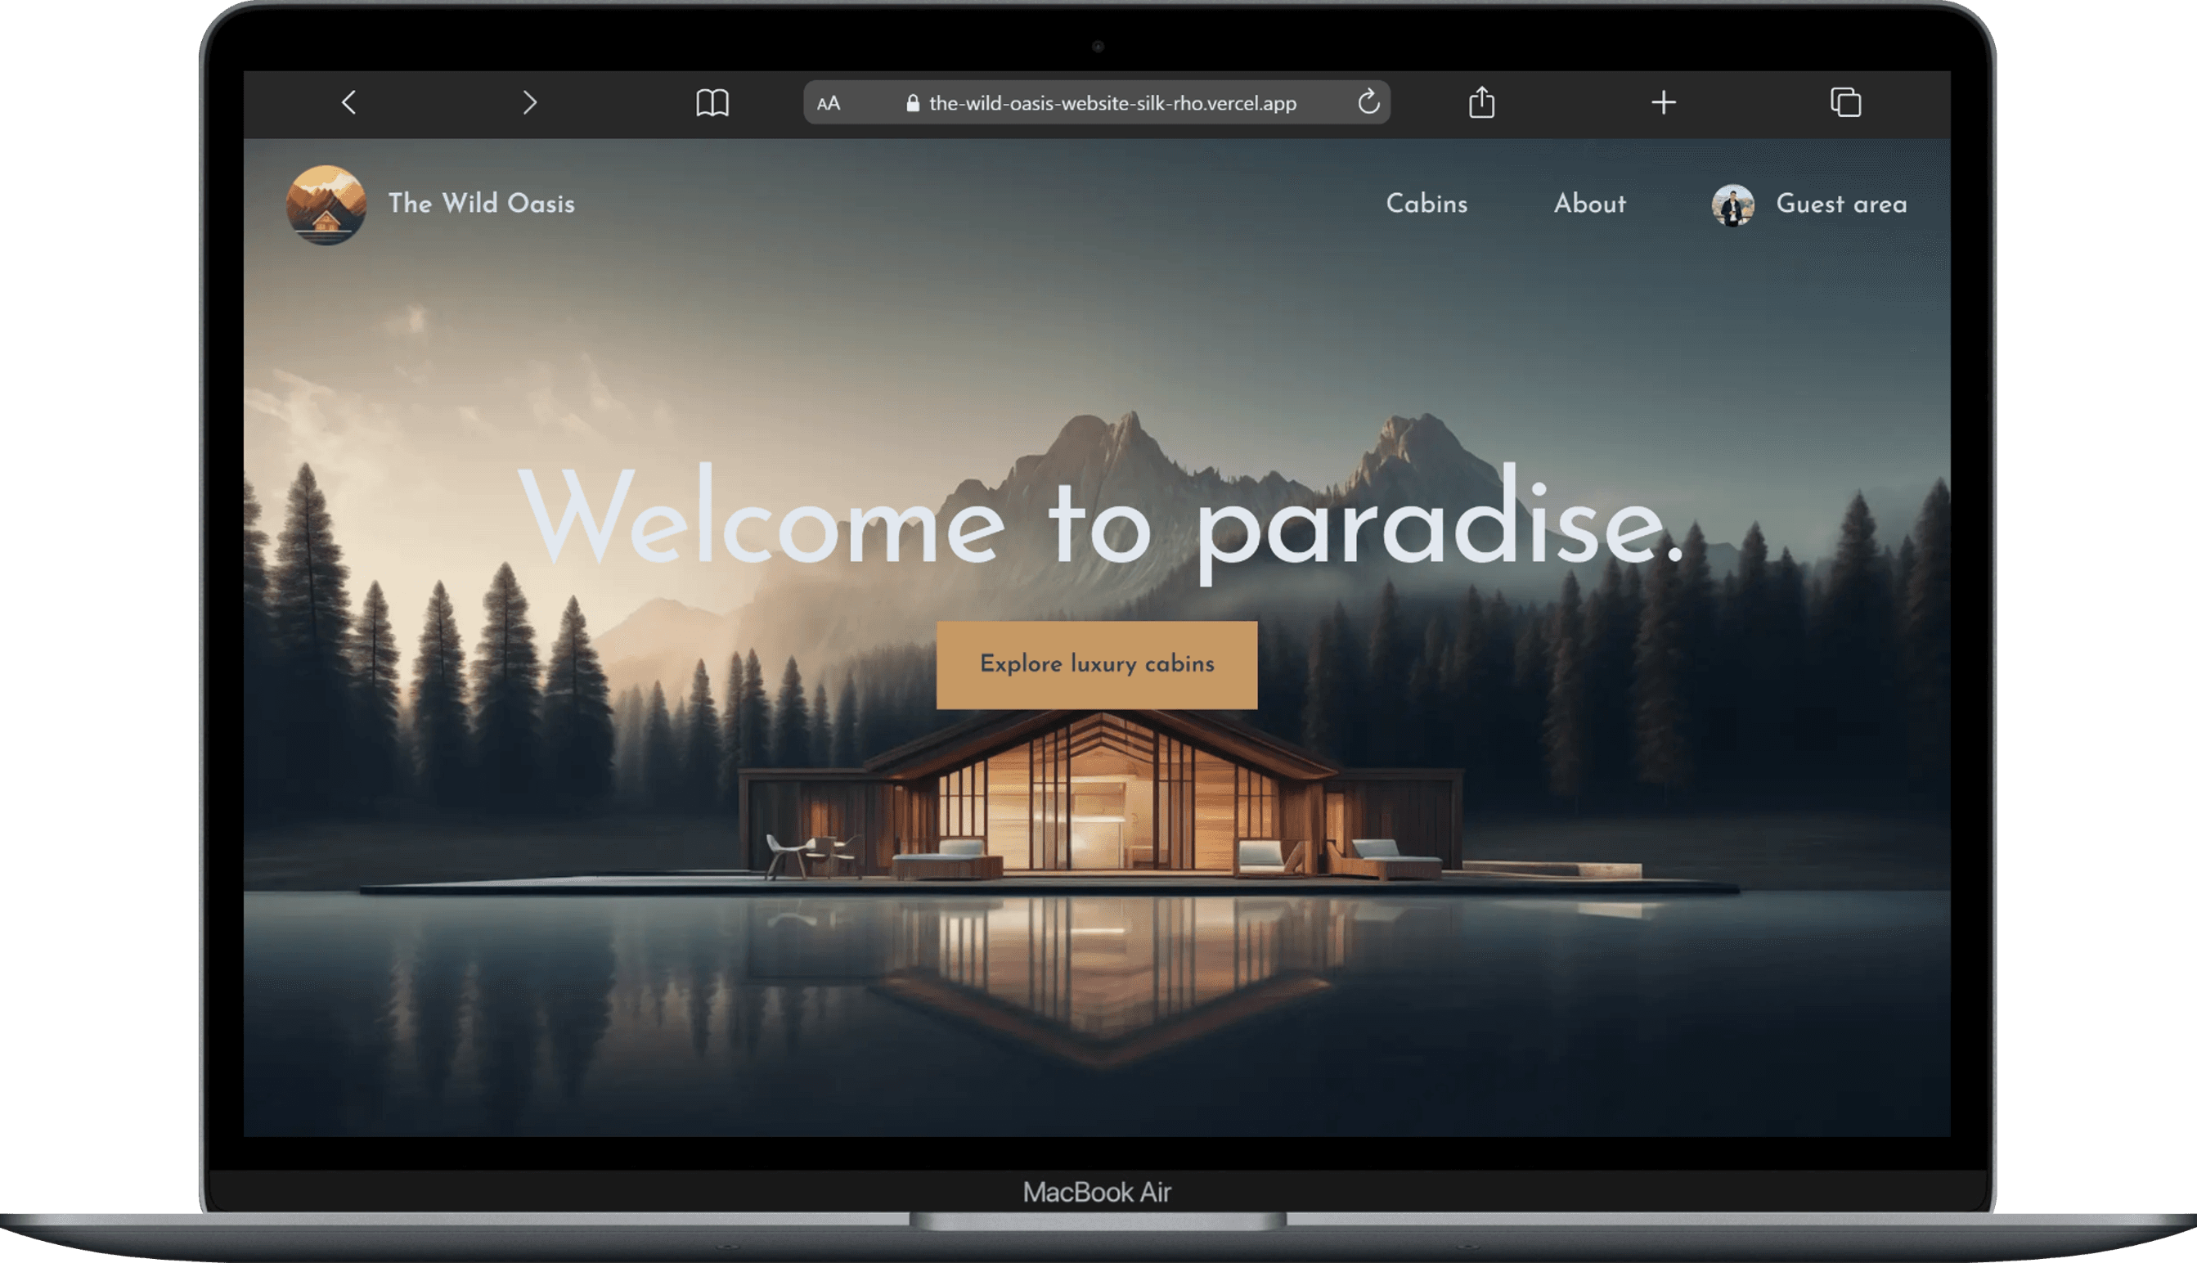Reload the current page
The height and width of the screenshot is (1263, 2197).
tap(1368, 102)
